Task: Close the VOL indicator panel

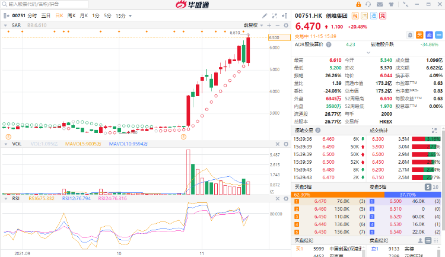Action: click(278, 144)
